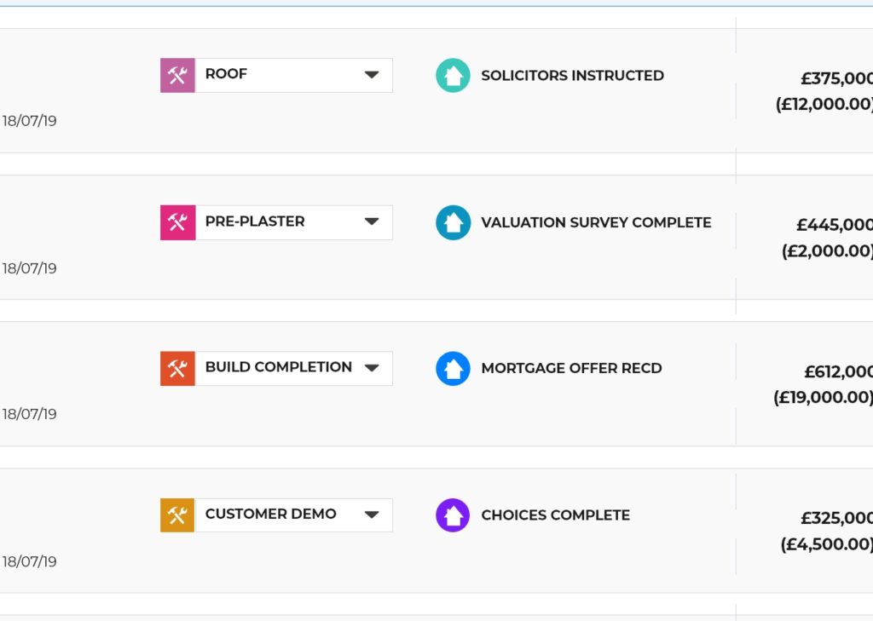This screenshot has width=873, height=621.
Task: Click the amber tools icon beside CUSTOMER DEMO
Action: click(177, 515)
